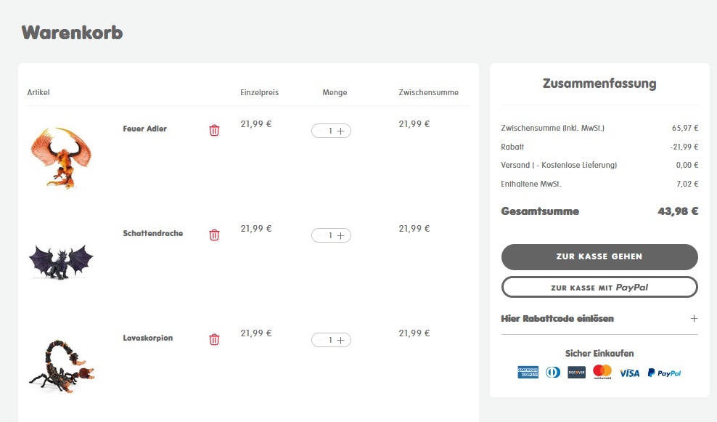Decrease Lavaskorpion quantity with minus
717x422 pixels.
(x=319, y=340)
